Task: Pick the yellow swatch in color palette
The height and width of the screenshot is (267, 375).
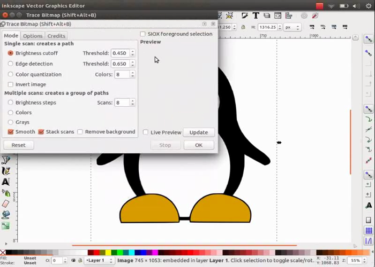Action: [109, 253]
